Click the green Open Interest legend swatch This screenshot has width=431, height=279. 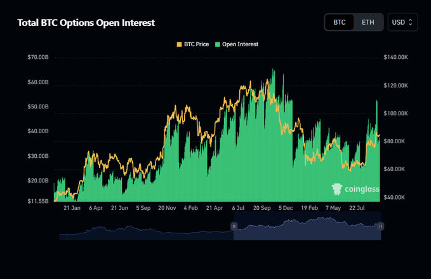coord(218,44)
